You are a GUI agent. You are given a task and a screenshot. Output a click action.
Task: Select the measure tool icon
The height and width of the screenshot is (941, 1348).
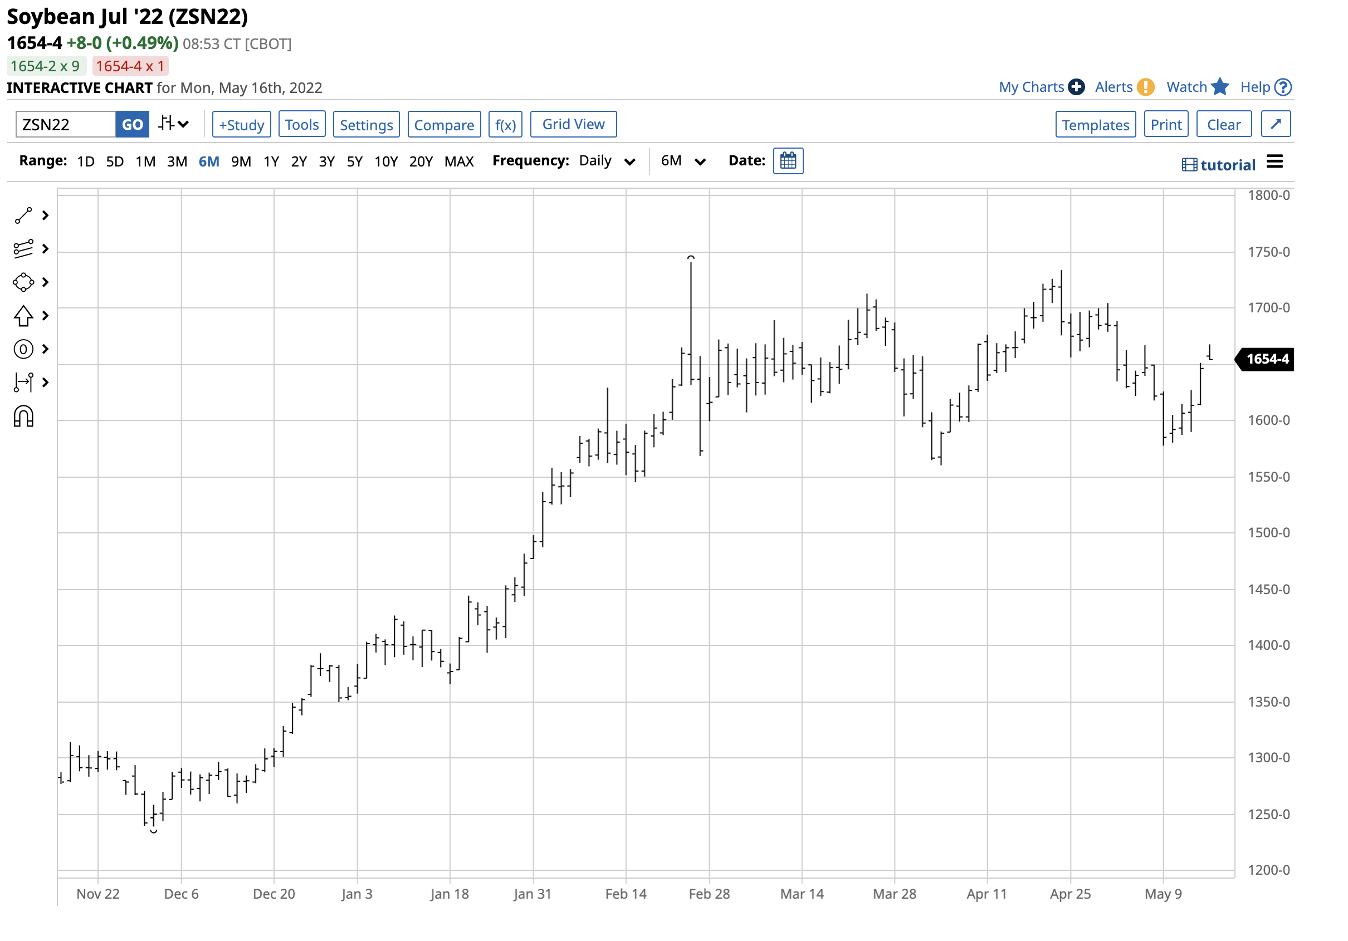pos(23,383)
